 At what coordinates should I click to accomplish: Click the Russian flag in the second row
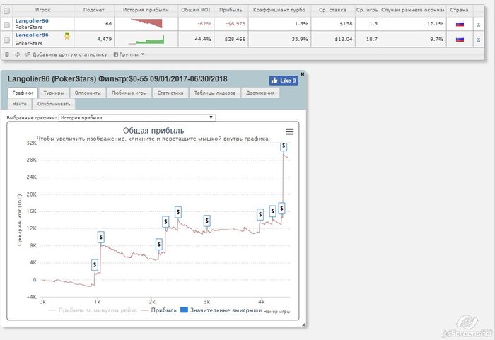point(460,40)
